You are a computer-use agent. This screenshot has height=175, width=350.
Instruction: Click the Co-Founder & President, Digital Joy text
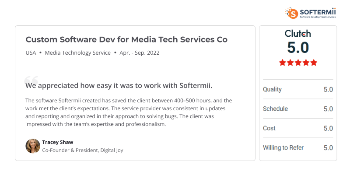pyautogui.click(x=82, y=150)
